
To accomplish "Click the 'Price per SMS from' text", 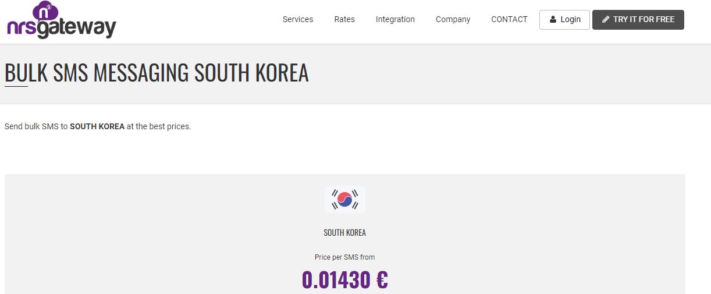I will point(345,257).
